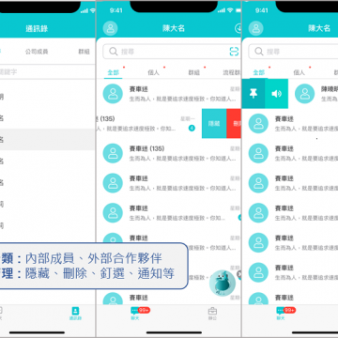
Task: Tap the briefcase office icon in bottom bar
Action: [213, 314]
